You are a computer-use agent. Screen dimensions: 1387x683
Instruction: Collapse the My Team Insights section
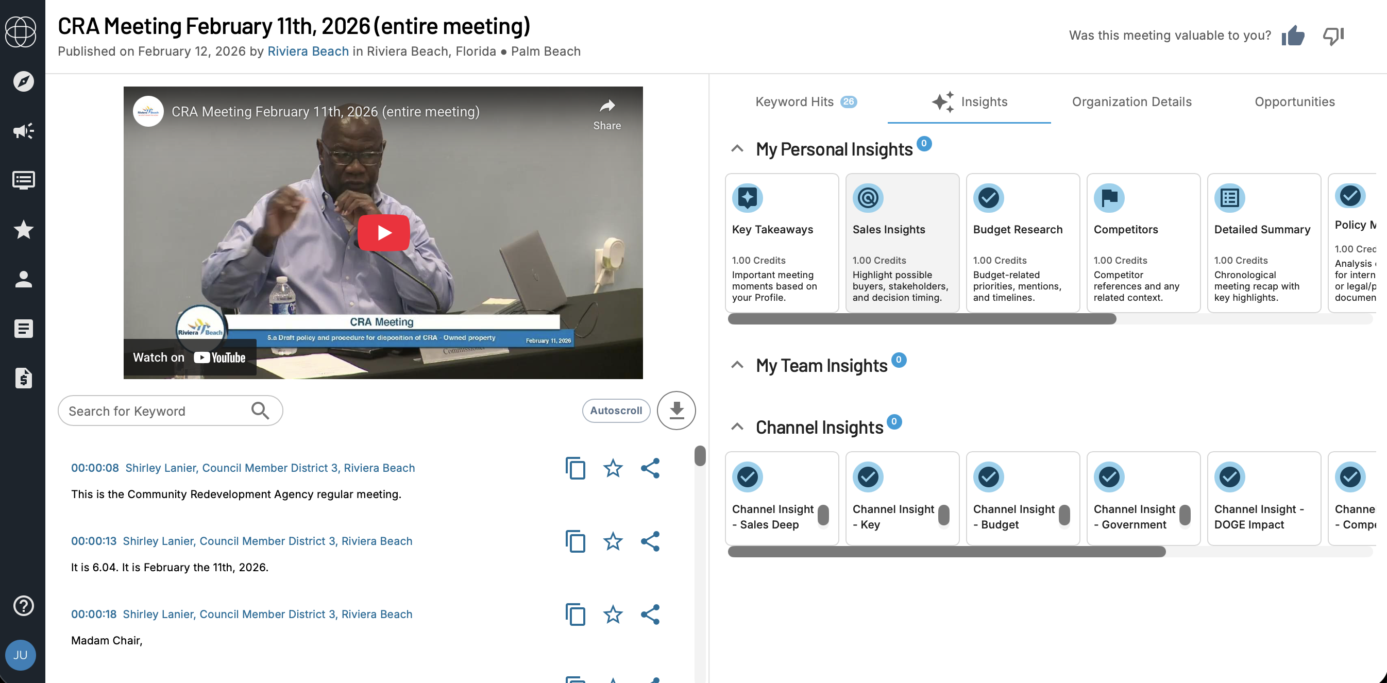[x=737, y=365]
